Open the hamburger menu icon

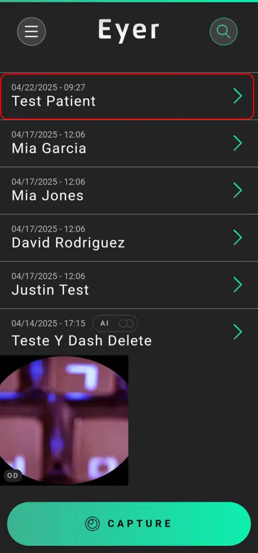pos(31,31)
